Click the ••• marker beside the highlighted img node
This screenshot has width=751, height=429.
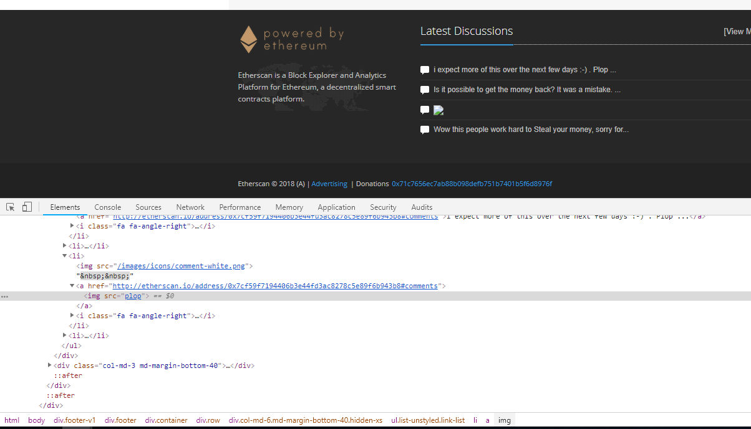tap(5, 296)
